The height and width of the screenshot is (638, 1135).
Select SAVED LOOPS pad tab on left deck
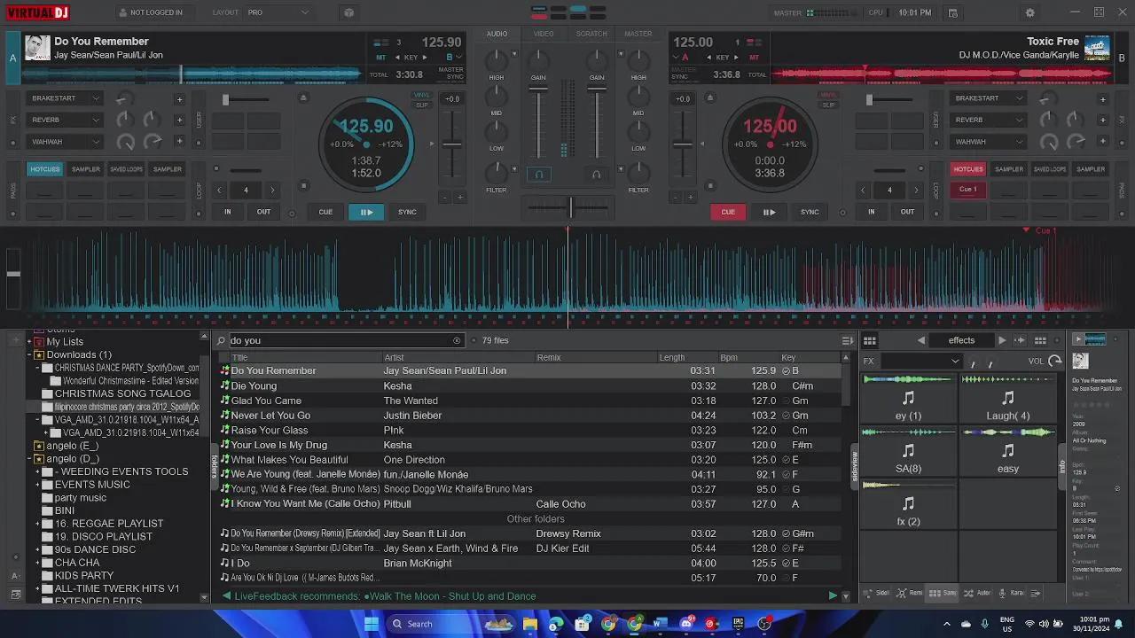(126, 169)
